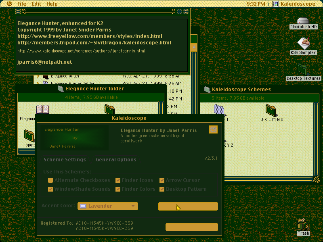Switch to the General Options tab
Image resolution: width=323 pixels, height=242 pixels.
pos(116,159)
